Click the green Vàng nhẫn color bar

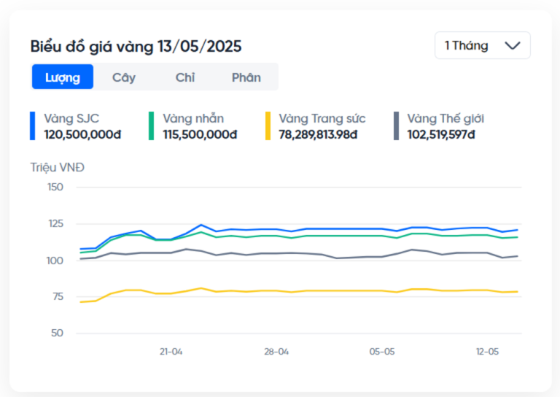click(x=151, y=126)
